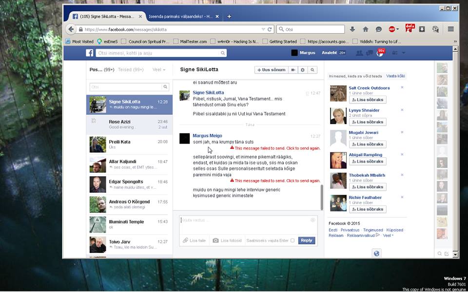The height and width of the screenshot is (292, 468).
Task: Add Richie Faulhaber with 'Lisa sõbraks'
Action: (x=368, y=209)
